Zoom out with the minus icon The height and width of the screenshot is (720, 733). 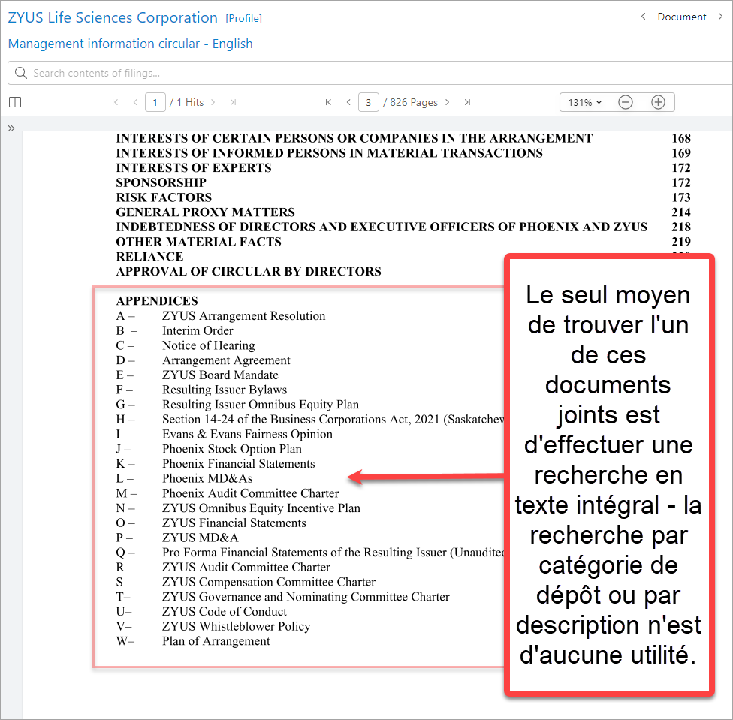(x=626, y=102)
